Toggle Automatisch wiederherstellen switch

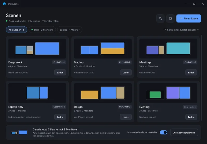164,132
